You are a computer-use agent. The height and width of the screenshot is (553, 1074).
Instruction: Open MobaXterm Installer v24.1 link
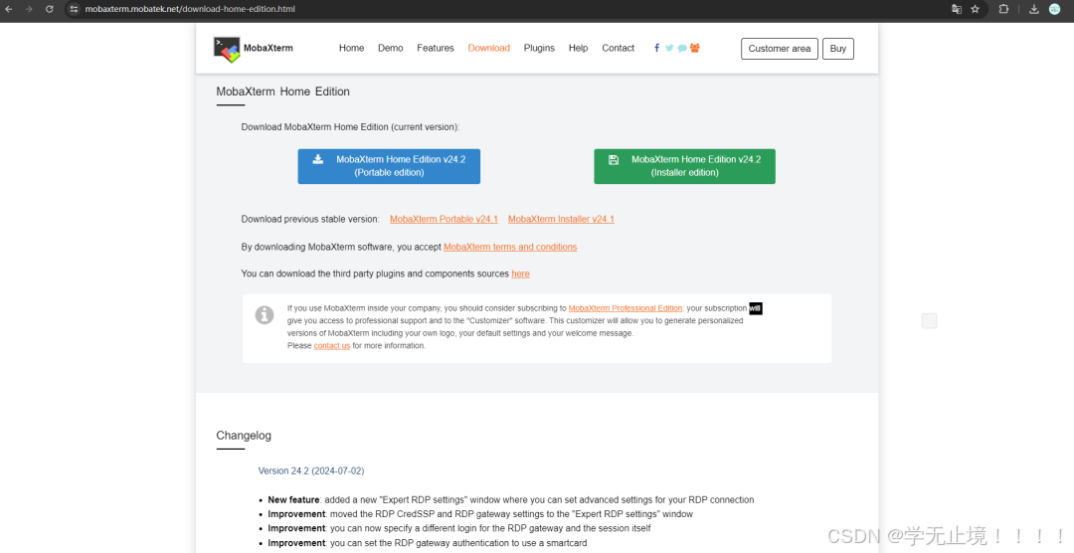[561, 219]
